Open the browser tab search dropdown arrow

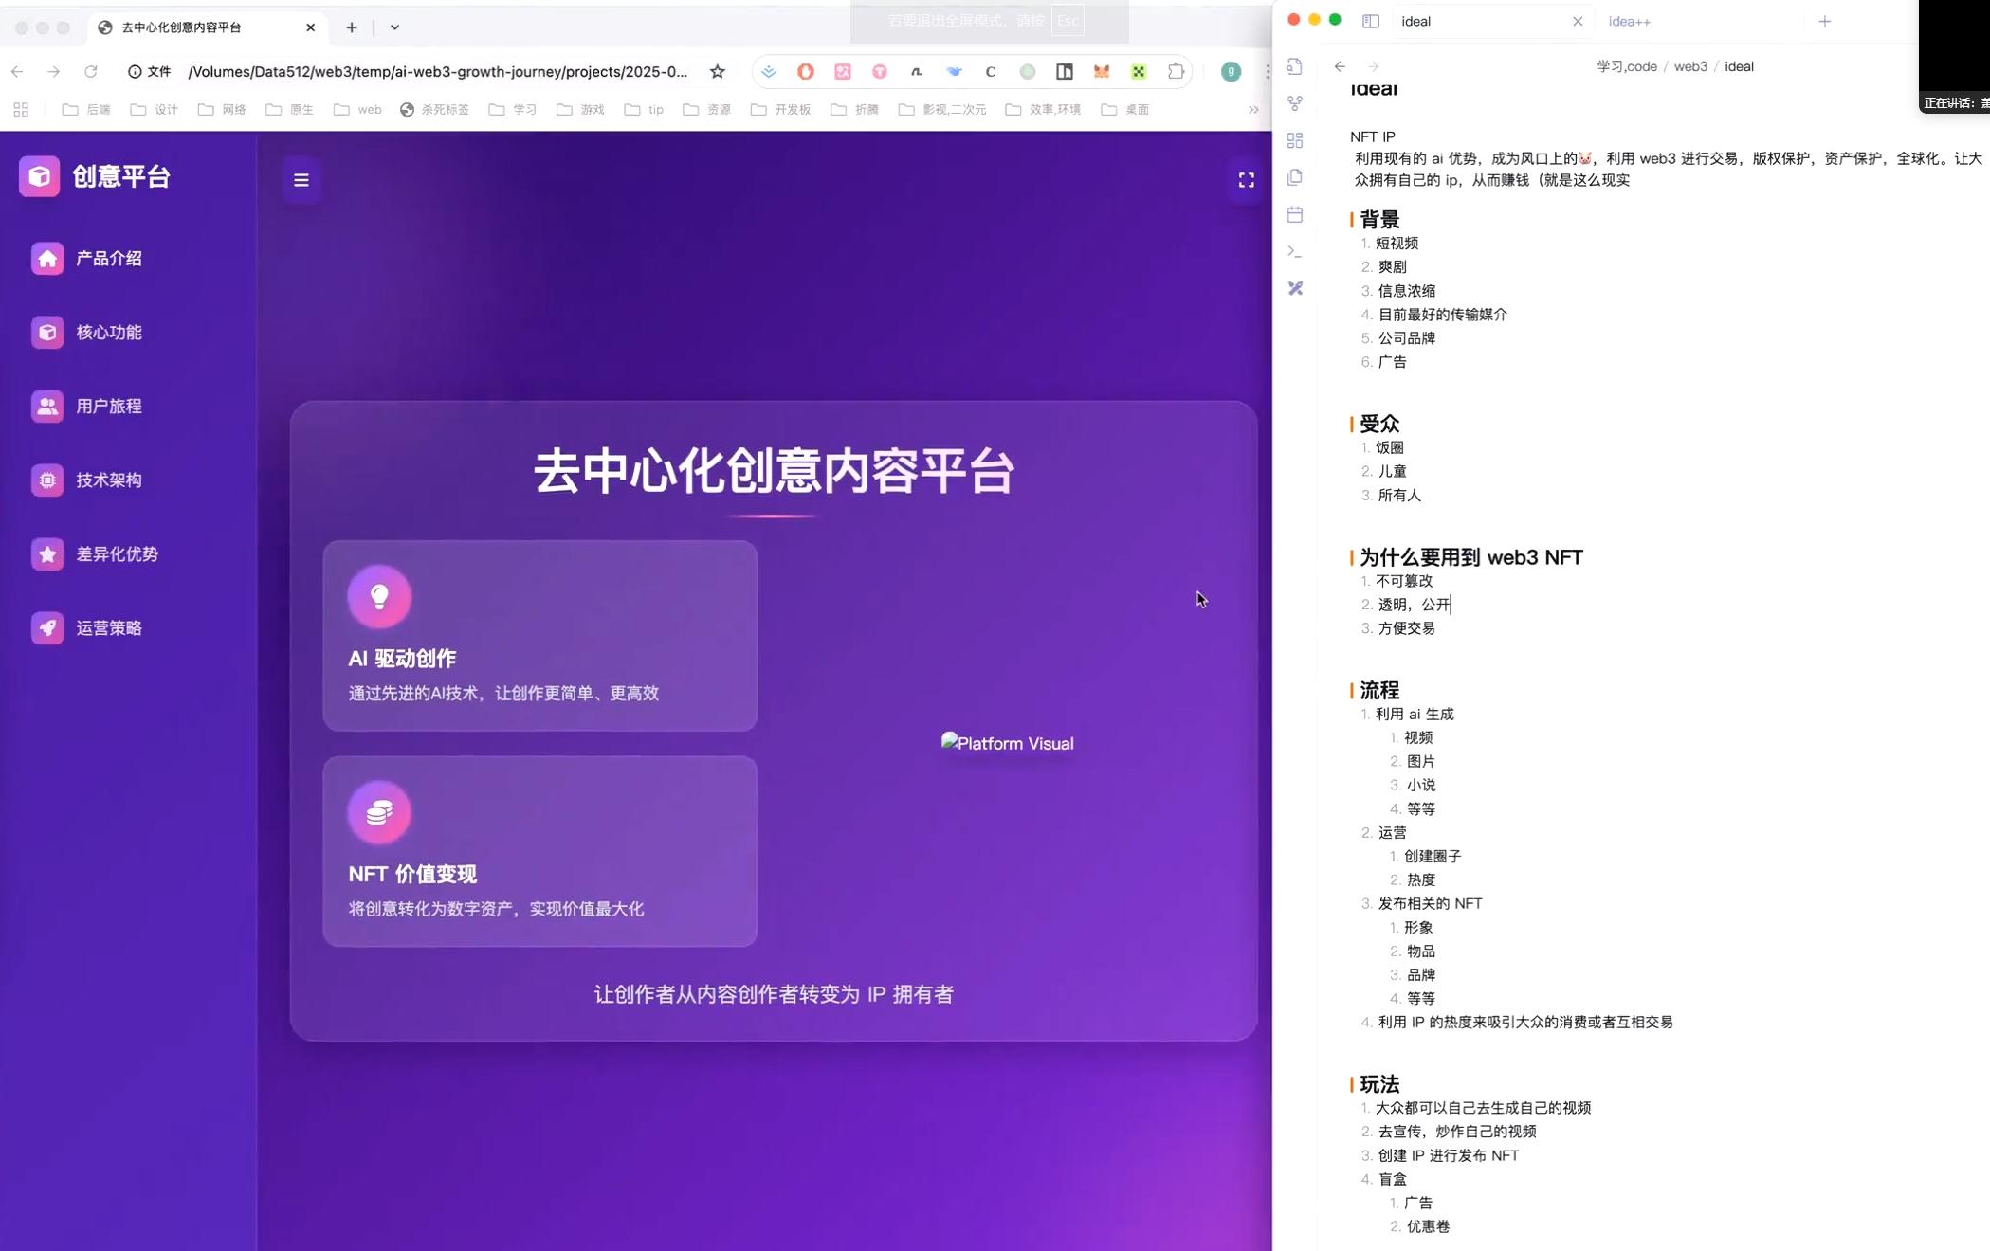[394, 27]
